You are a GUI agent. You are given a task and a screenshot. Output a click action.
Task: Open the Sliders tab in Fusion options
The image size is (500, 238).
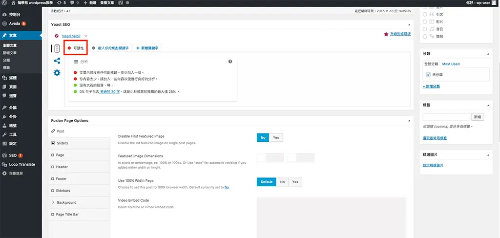point(79,143)
